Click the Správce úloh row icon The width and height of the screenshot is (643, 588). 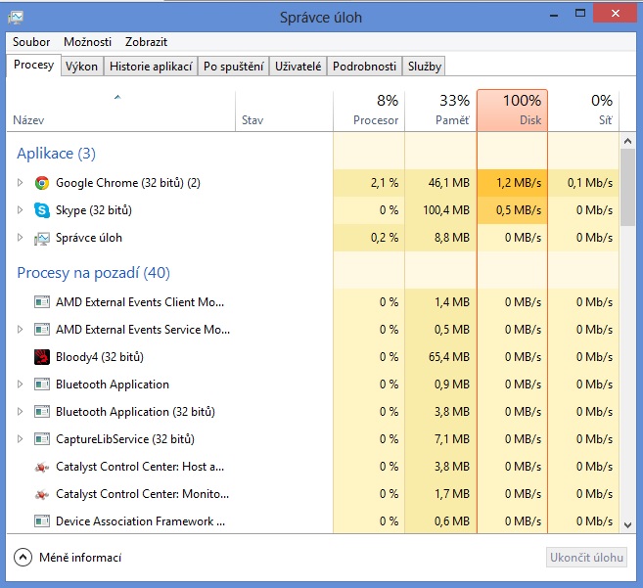pos(42,238)
